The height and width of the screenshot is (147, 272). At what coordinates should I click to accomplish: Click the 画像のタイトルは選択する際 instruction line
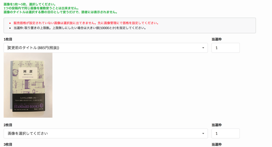click(61, 12)
